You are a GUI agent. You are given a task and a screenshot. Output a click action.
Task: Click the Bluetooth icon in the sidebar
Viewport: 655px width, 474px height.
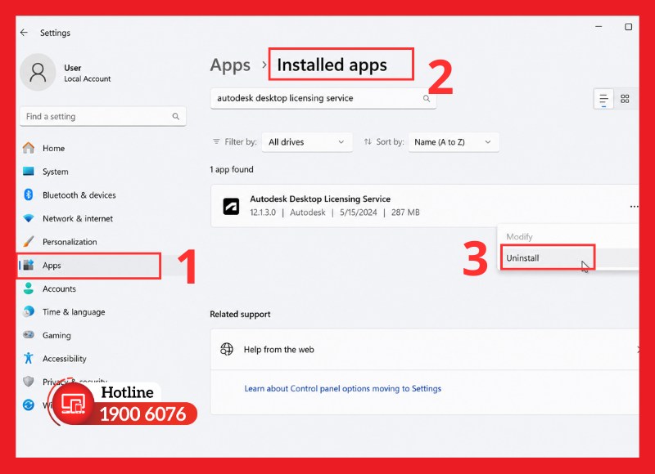[x=29, y=195]
